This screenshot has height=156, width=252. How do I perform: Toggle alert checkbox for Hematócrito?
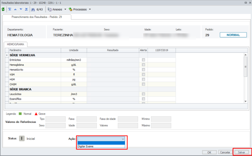pyautogui.click(x=143, y=70)
